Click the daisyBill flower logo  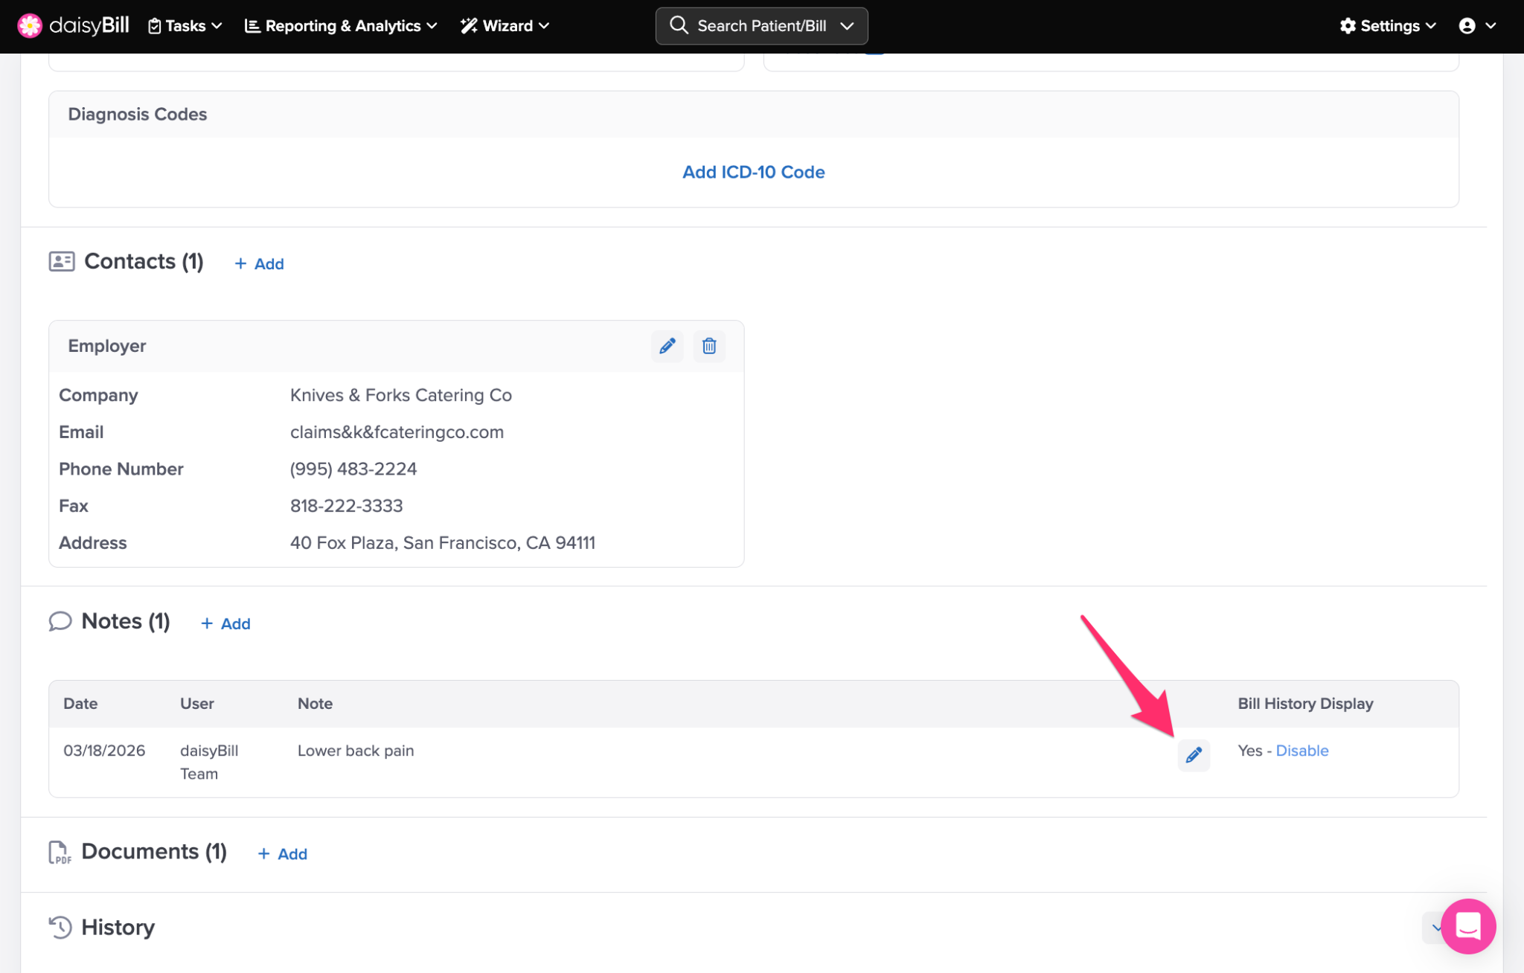[x=30, y=25]
